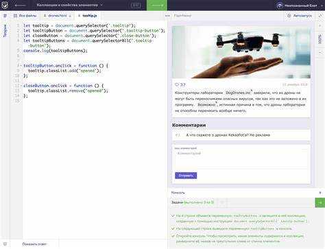This screenshot has height=249, width=325.
Task: Select the third task about opening the console
Action: point(238,239)
